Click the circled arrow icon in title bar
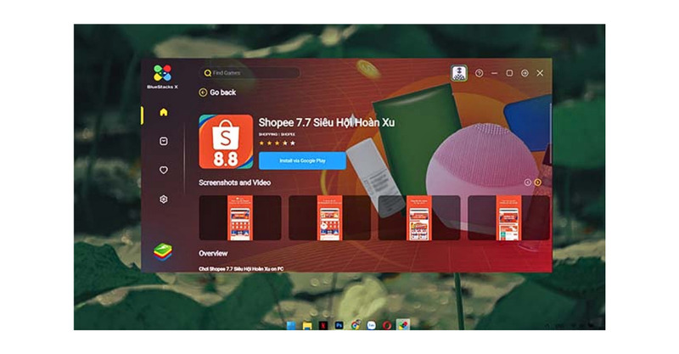 click(525, 73)
